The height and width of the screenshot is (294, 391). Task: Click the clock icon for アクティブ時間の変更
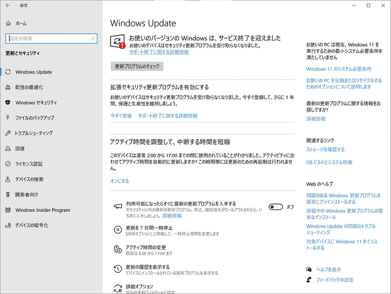118,250
